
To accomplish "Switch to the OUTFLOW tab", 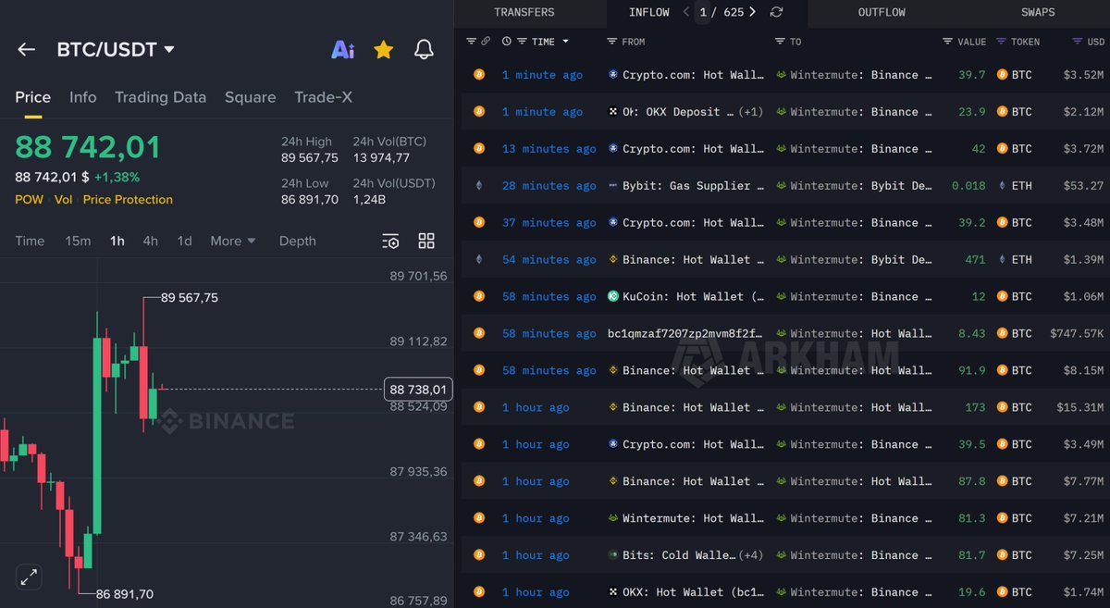I will [x=882, y=12].
